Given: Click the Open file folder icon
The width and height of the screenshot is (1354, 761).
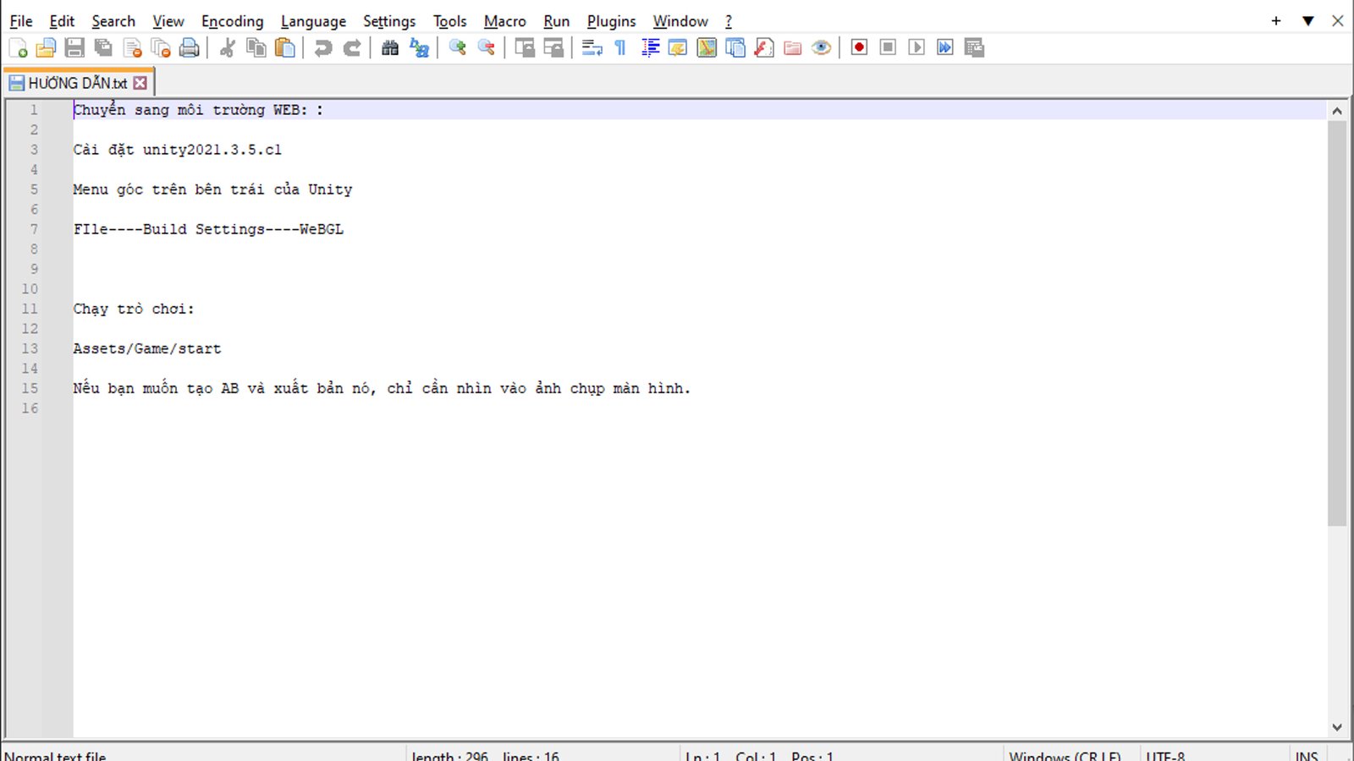Looking at the screenshot, I should click(47, 48).
